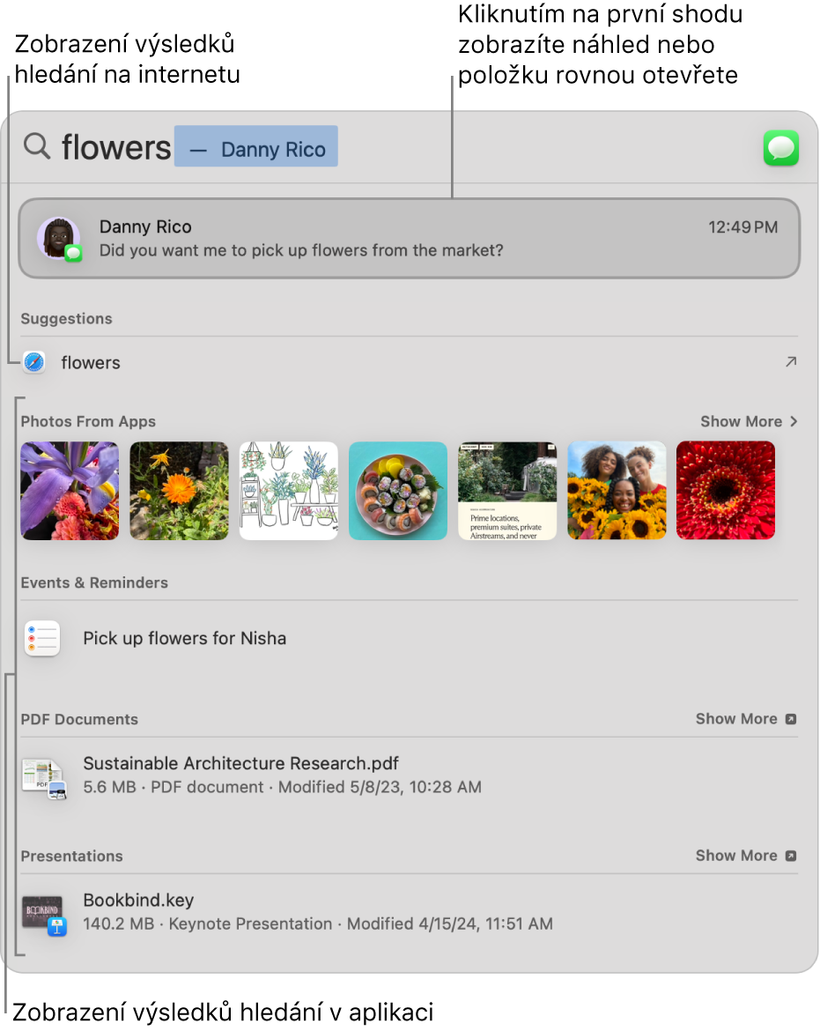
Task: Click the arrow icon beside Presentations Show More
Action: click(x=791, y=857)
